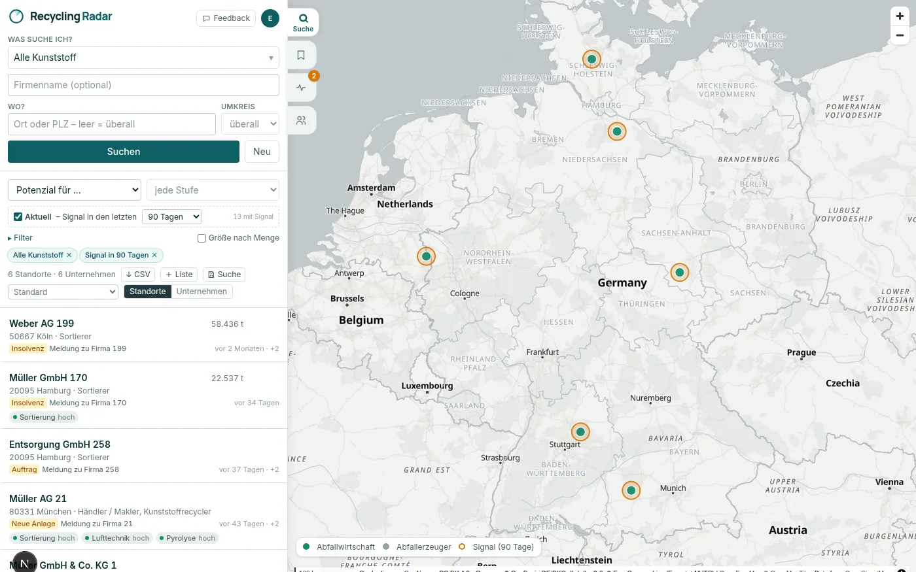Open the Umkreis überall dropdown
The height and width of the screenshot is (572, 916).
tap(250, 124)
